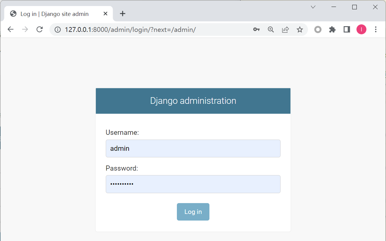The width and height of the screenshot is (386, 241).
Task: Reload the Django admin login page
Action: [x=39, y=29]
